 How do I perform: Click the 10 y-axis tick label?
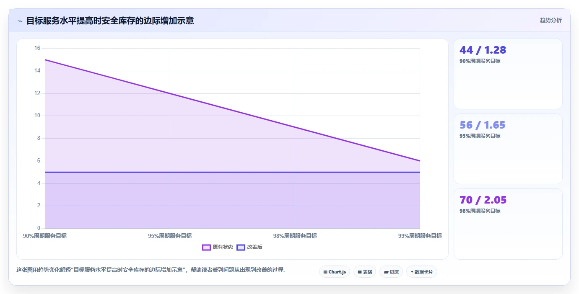tap(37, 116)
